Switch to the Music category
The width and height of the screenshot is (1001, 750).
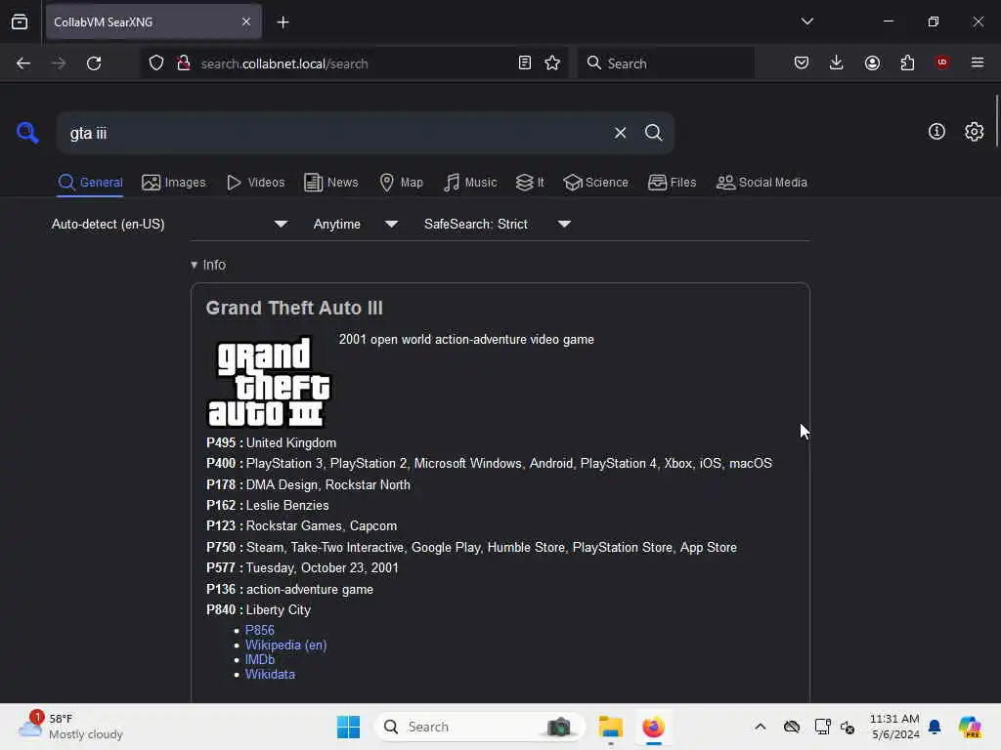(x=470, y=183)
